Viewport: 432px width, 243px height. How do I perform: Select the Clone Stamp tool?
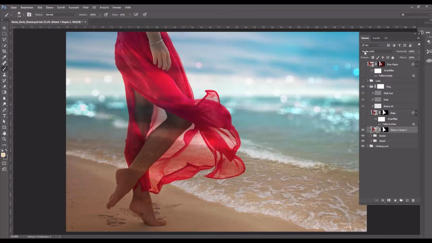[x=4, y=75]
